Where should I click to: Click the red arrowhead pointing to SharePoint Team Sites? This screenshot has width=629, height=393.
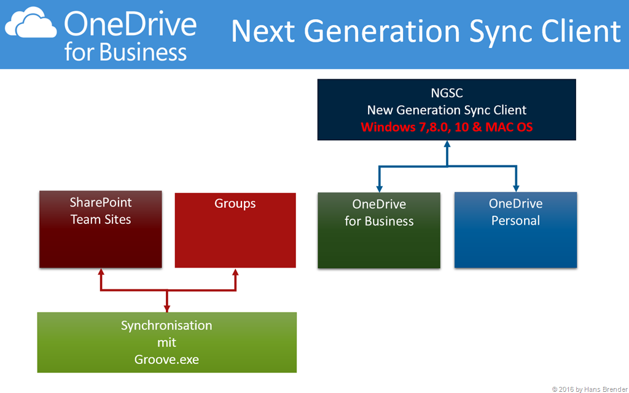(101, 272)
